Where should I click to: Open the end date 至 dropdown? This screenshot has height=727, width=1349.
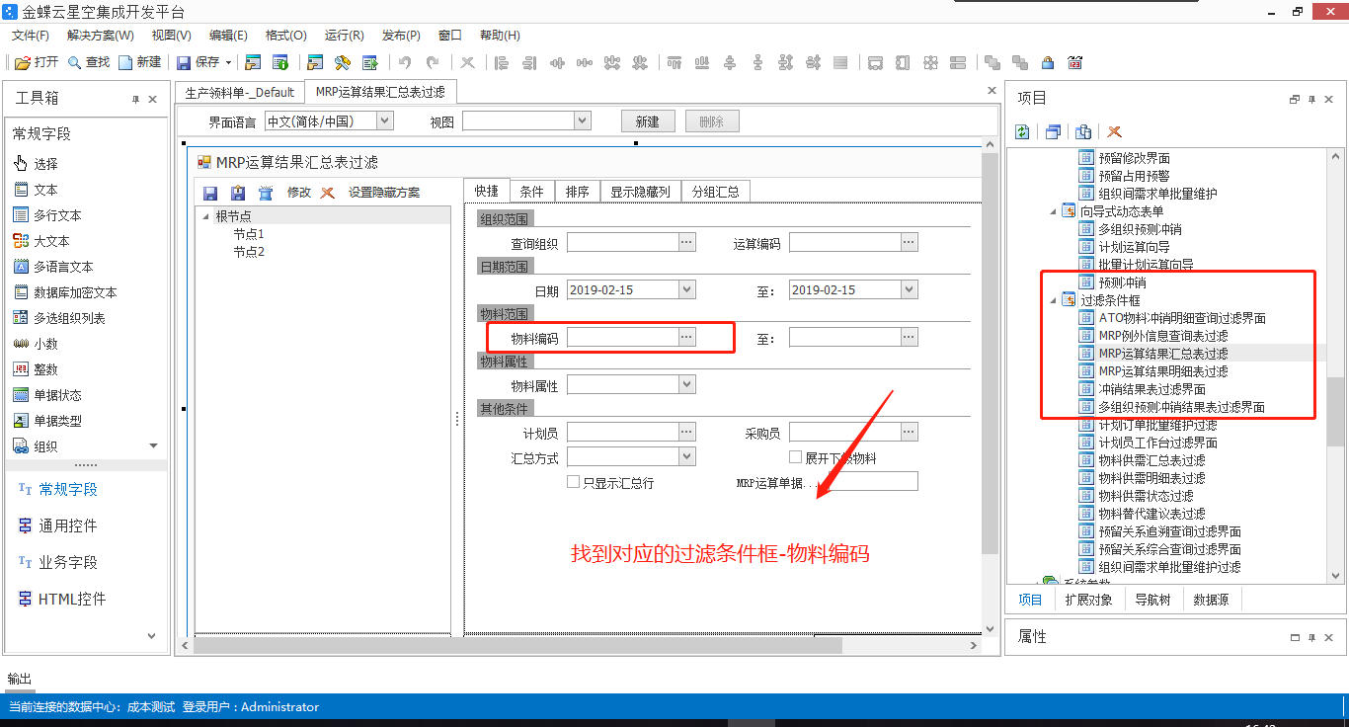[x=909, y=289]
